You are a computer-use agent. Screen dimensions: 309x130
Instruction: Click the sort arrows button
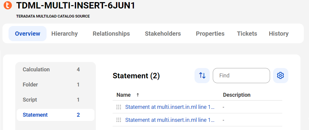tap(202, 76)
